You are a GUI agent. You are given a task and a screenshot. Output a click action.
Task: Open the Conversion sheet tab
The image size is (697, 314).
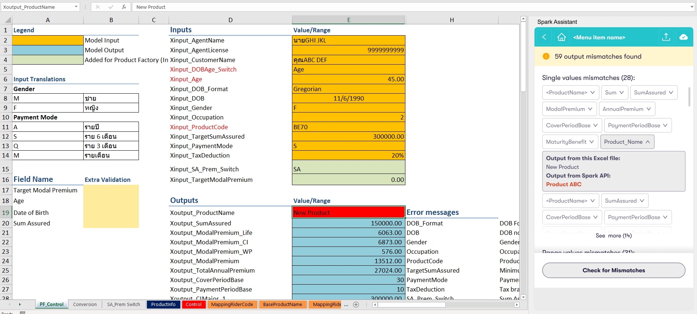85,305
